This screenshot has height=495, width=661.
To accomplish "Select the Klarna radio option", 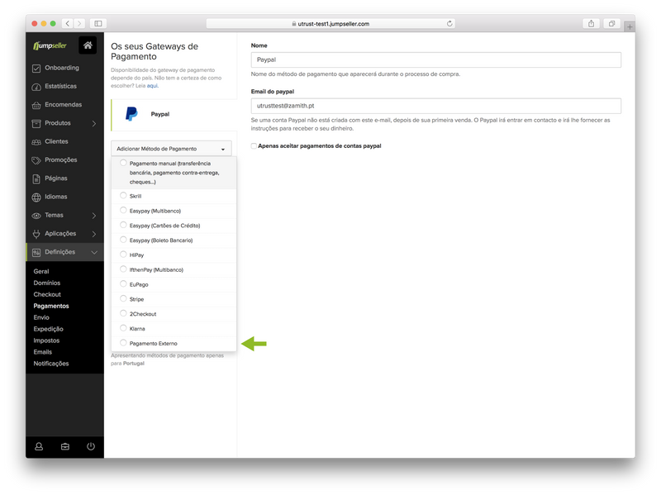I will coord(123,328).
